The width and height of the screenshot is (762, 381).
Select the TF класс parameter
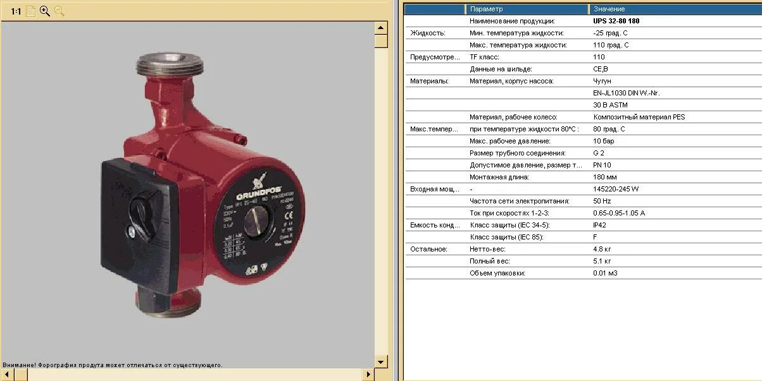tap(484, 57)
